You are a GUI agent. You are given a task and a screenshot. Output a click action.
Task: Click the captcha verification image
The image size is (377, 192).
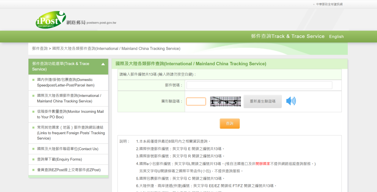pyautogui.click(x=225, y=101)
